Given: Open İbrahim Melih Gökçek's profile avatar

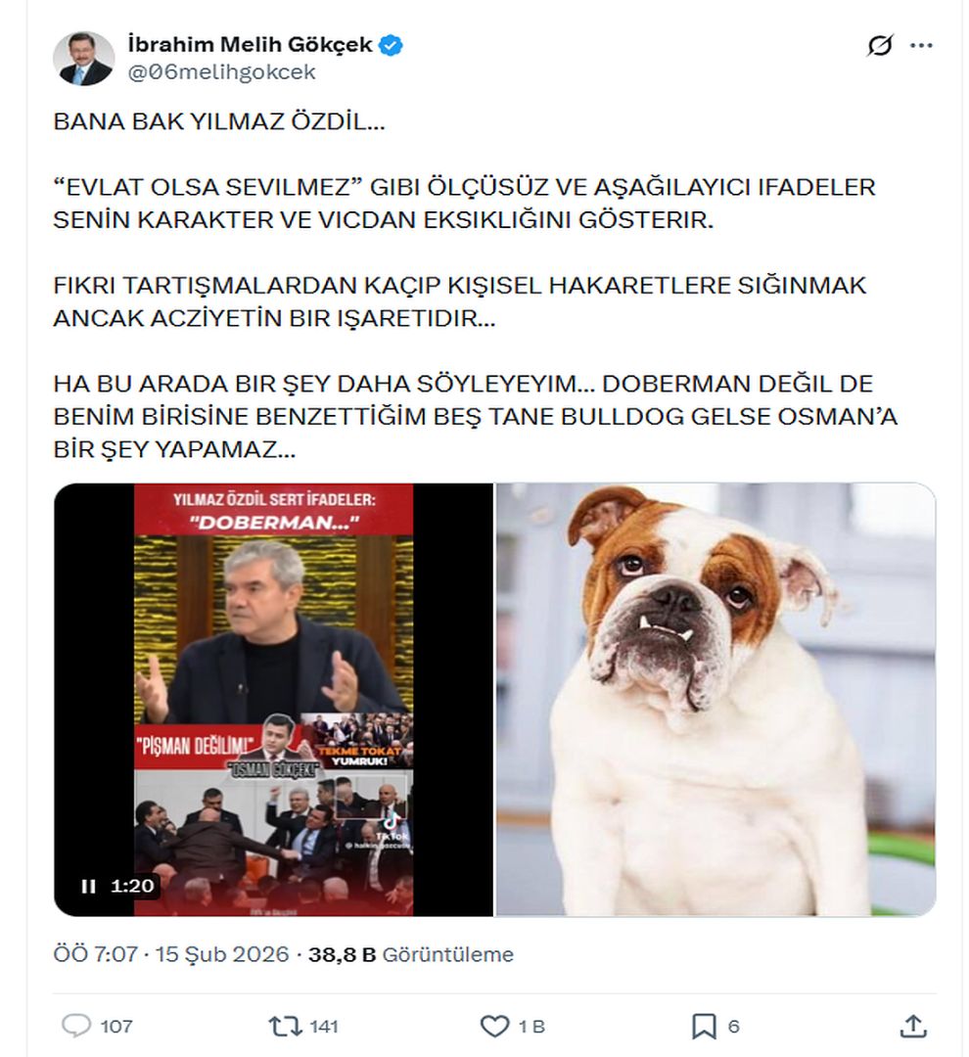Looking at the screenshot, I should tap(83, 58).
